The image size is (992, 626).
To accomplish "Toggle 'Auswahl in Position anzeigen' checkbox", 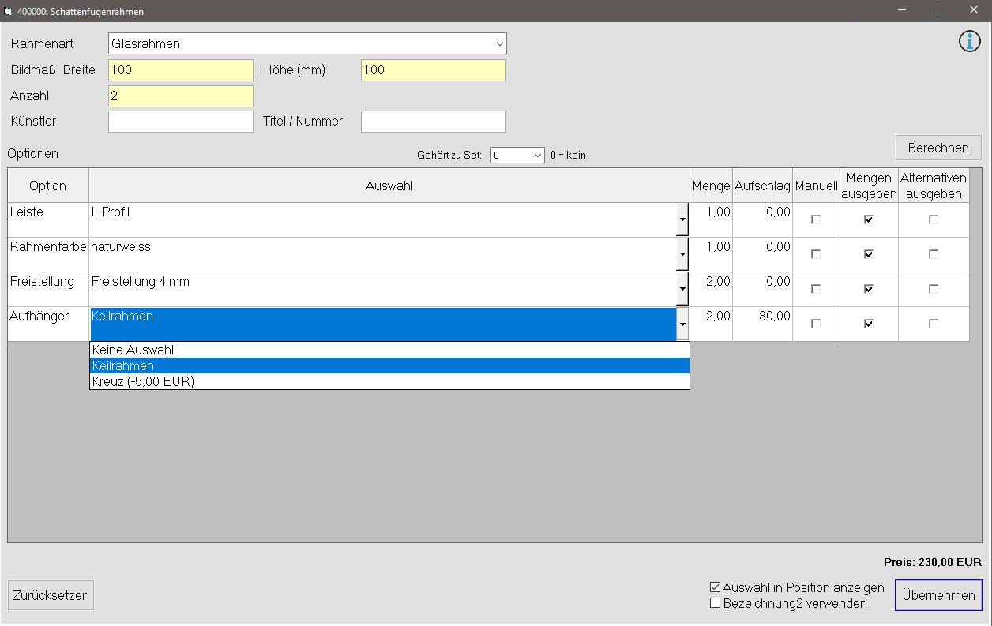I will (x=716, y=587).
